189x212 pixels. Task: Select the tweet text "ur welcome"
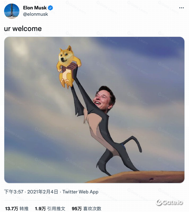coord(23,29)
